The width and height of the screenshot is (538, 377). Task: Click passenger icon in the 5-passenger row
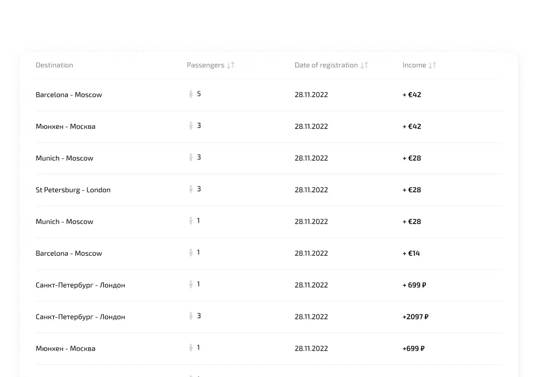click(x=190, y=94)
